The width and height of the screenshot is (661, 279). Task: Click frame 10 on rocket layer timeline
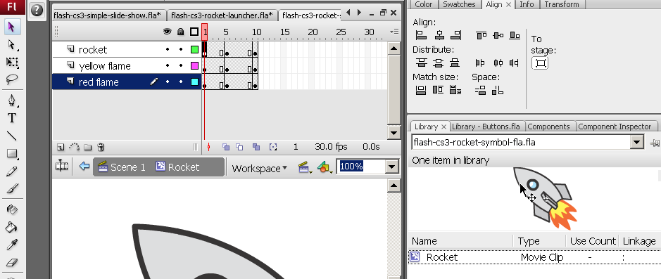(x=255, y=50)
